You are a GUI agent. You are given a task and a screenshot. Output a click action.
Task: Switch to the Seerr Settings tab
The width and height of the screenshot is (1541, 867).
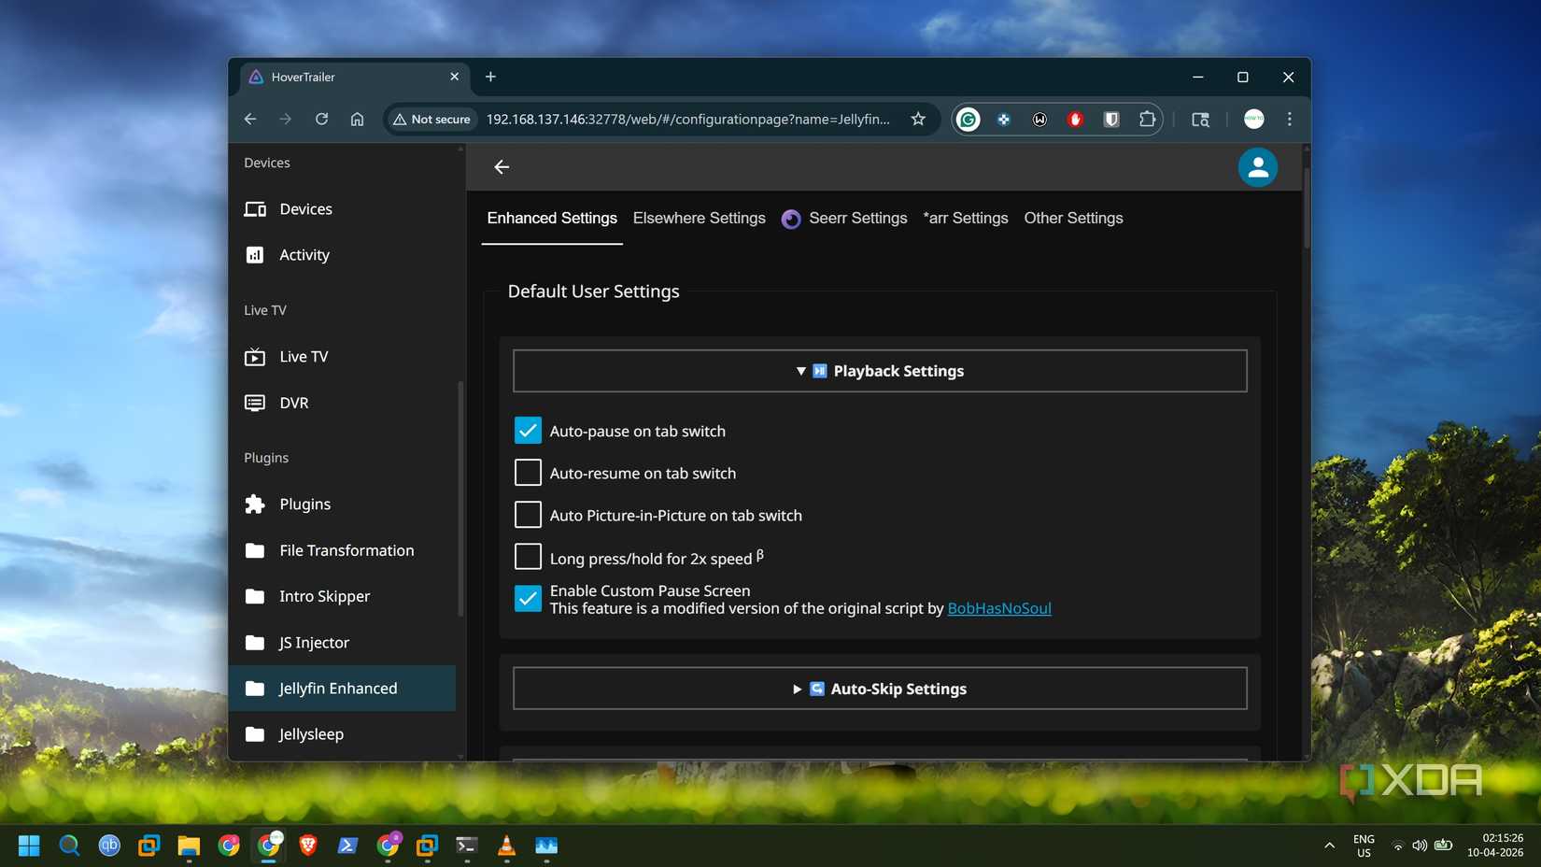pyautogui.click(x=844, y=219)
